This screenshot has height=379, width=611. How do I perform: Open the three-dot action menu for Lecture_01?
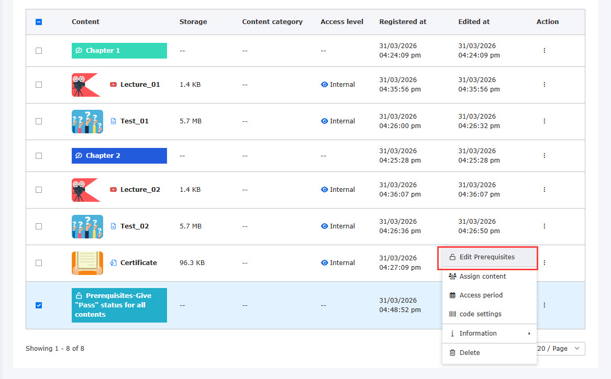pyautogui.click(x=544, y=85)
